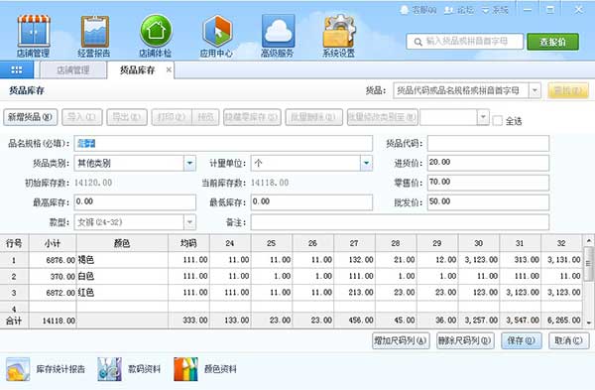Image resolution: width=595 pixels, height=390 pixels.
Task: Click the 删除尺码列 button
Action: pyautogui.click(x=465, y=340)
